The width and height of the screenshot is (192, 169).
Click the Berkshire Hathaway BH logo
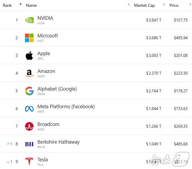click(x=29, y=144)
